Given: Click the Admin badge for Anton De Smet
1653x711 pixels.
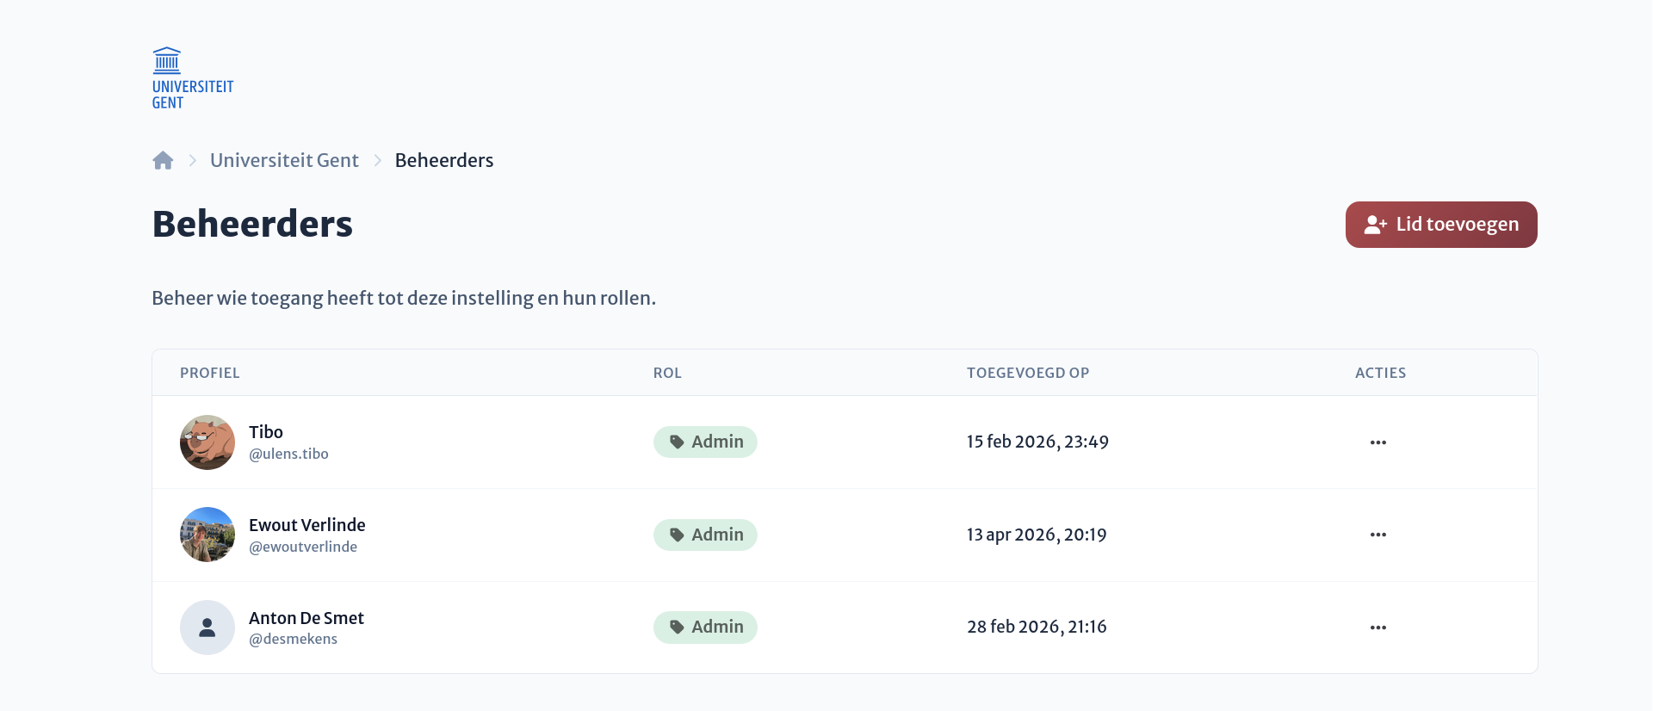Looking at the screenshot, I should click(705, 627).
